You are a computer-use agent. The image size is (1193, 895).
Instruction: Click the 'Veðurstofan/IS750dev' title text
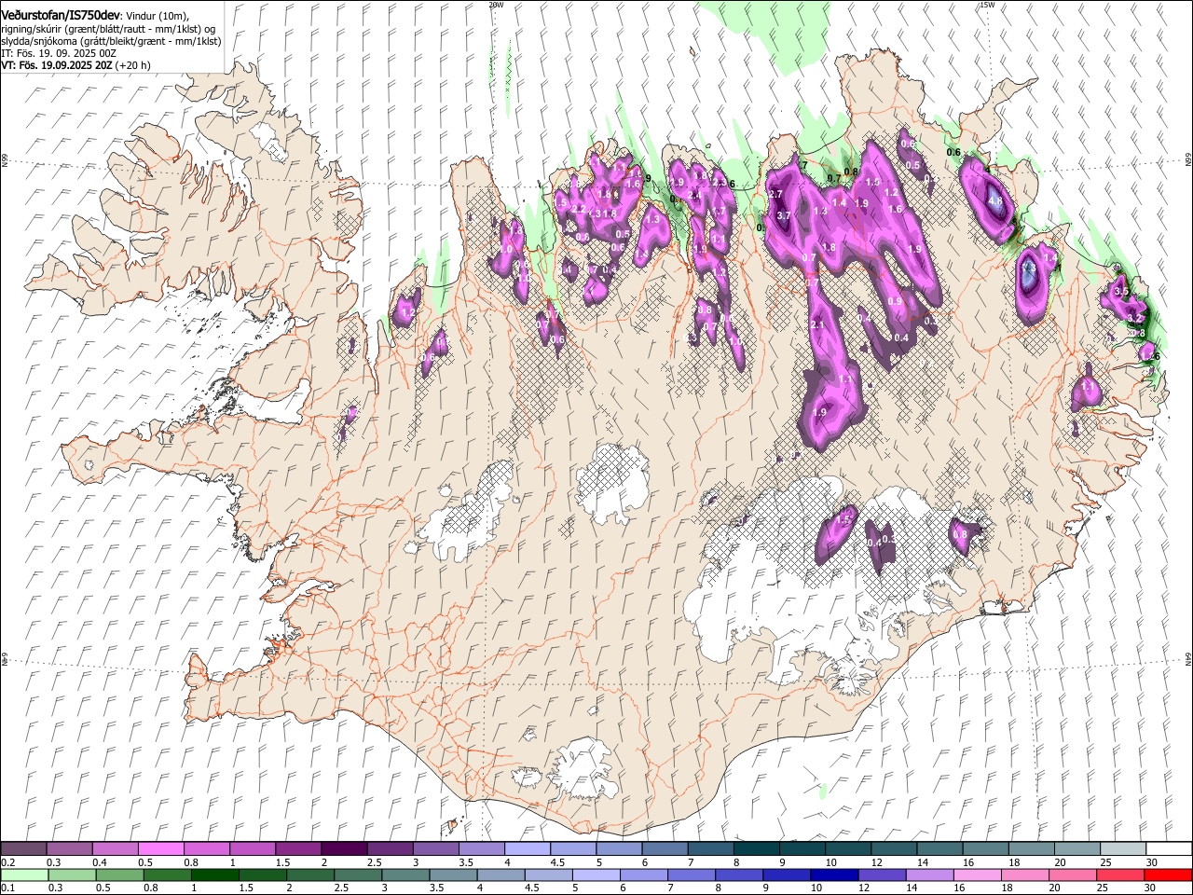point(61,16)
